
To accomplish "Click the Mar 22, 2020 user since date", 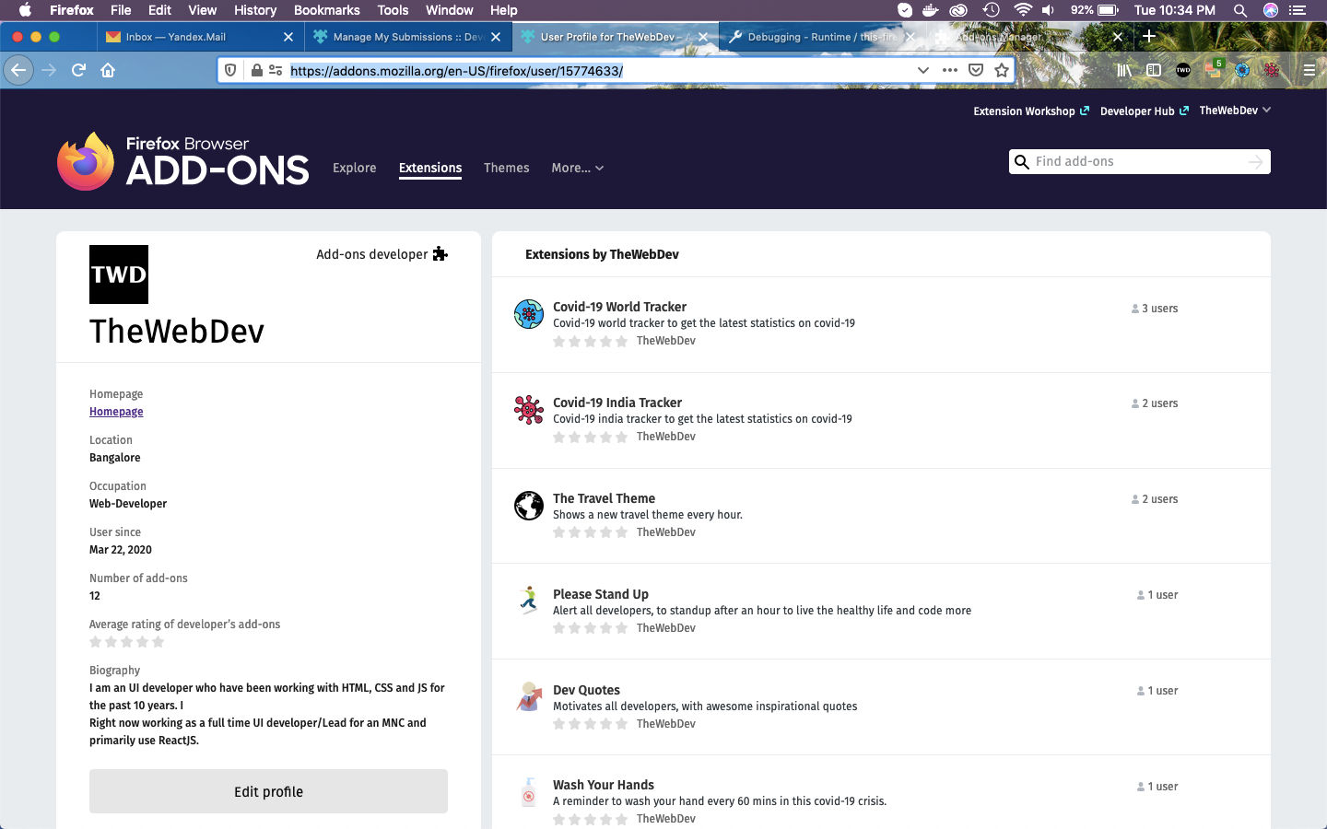I will point(121,550).
